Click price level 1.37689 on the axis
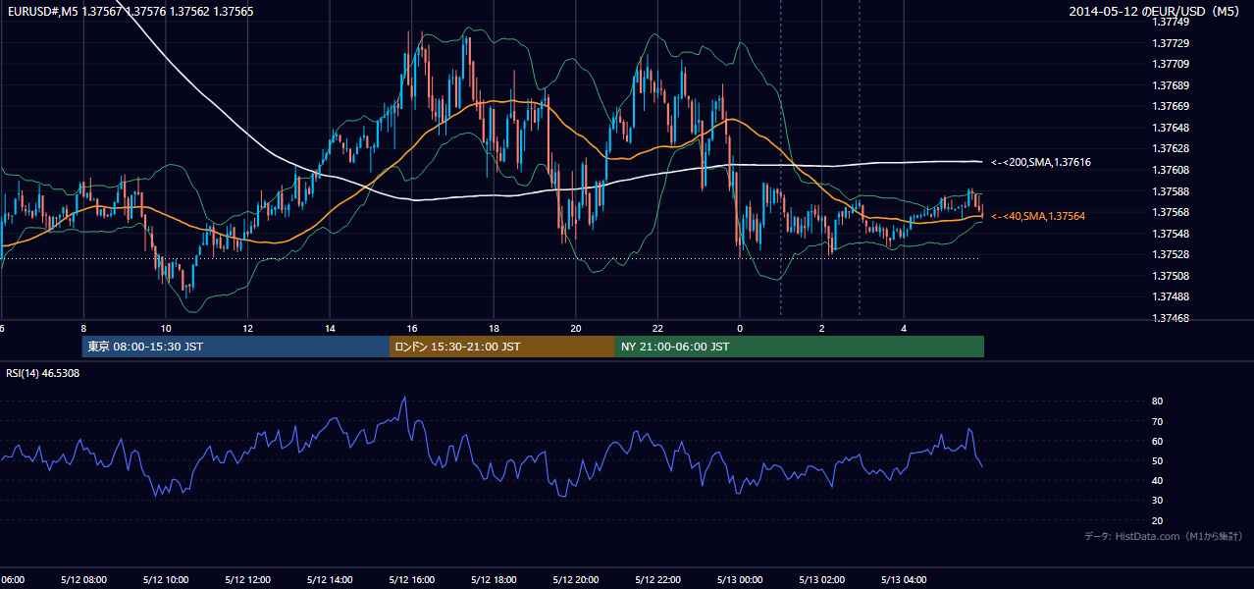The height and width of the screenshot is (589, 1254). point(1172,85)
